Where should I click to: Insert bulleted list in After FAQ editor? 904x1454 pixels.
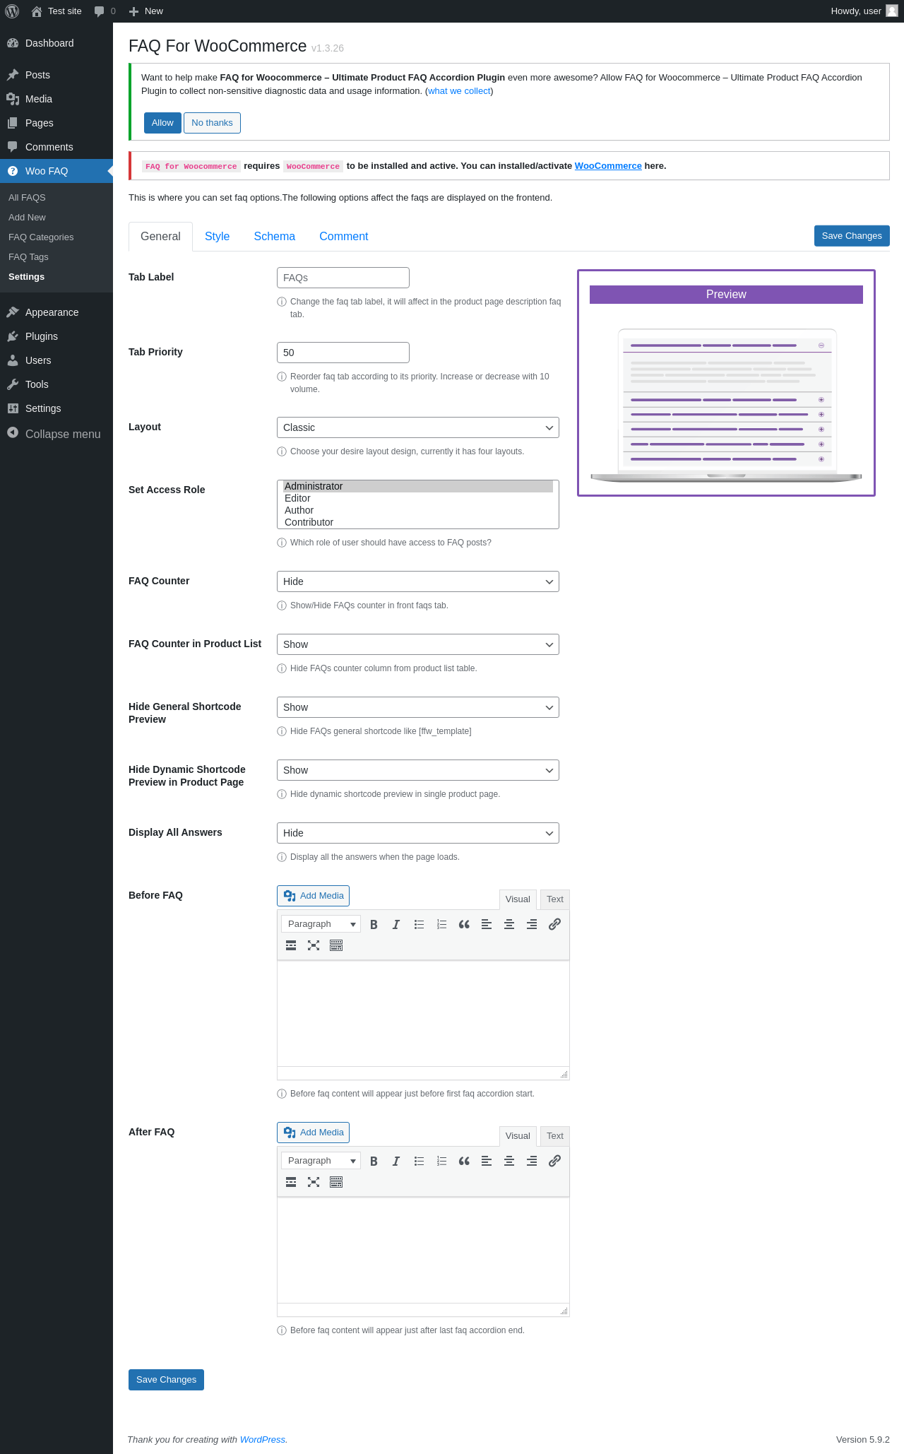(x=419, y=1161)
